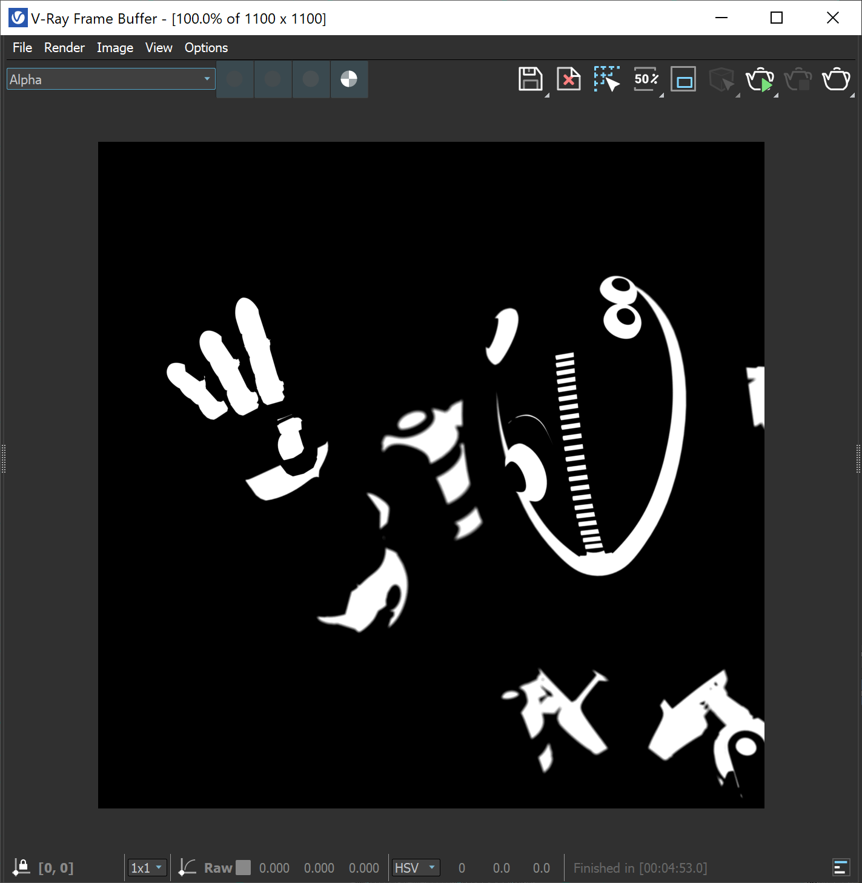Click the Raw label in status bar
Viewport: 862px width, 883px height.
coord(218,868)
